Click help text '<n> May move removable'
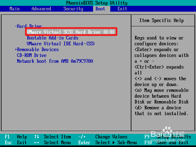 161,90
